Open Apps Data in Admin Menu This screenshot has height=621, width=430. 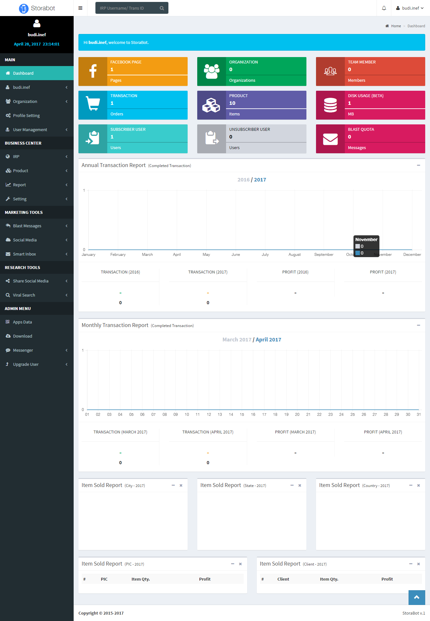click(x=37, y=322)
